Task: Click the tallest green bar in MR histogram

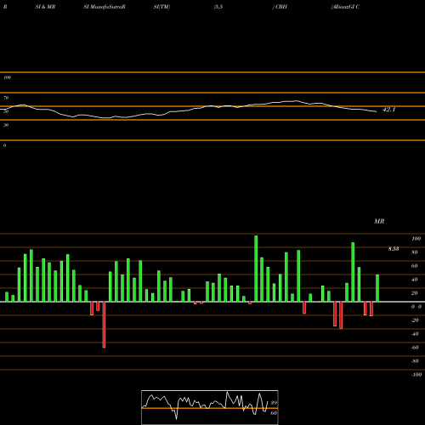Action: point(256,269)
